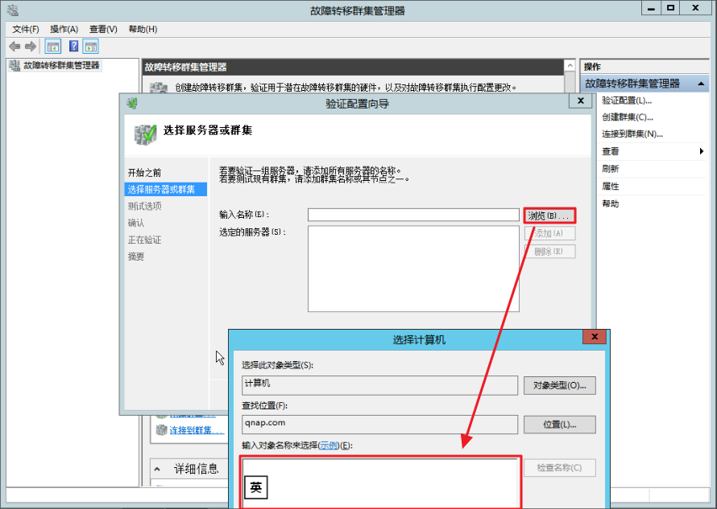The height and width of the screenshot is (509, 717).
Task: Focus the 输入名称 text field
Action: pos(413,215)
